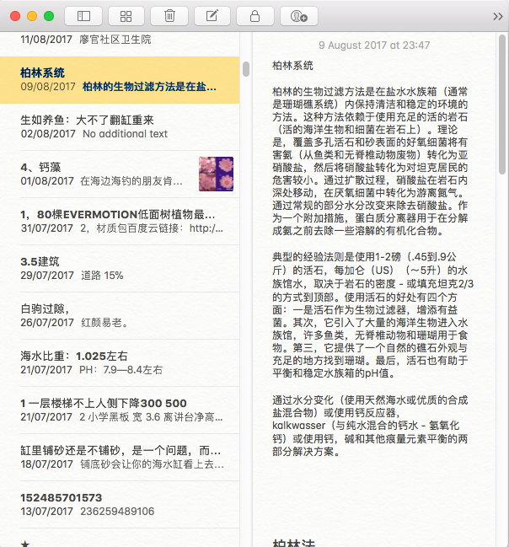Click the green full-screen window button
The height and width of the screenshot is (547, 509).
(49, 16)
